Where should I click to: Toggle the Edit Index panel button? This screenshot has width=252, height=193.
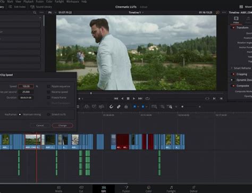tap(17, 7)
